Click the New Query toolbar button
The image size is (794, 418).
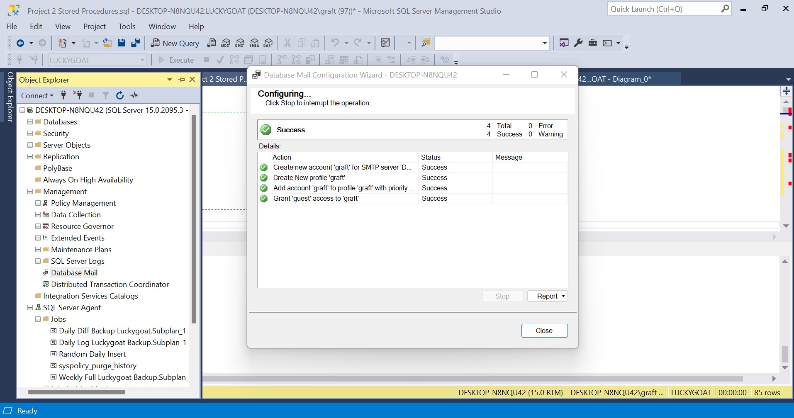pyautogui.click(x=175, y=43)
